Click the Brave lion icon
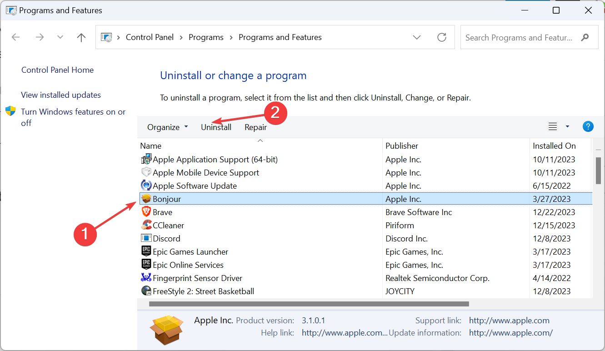Screen dimensions: 605x351 click(146, 212)
